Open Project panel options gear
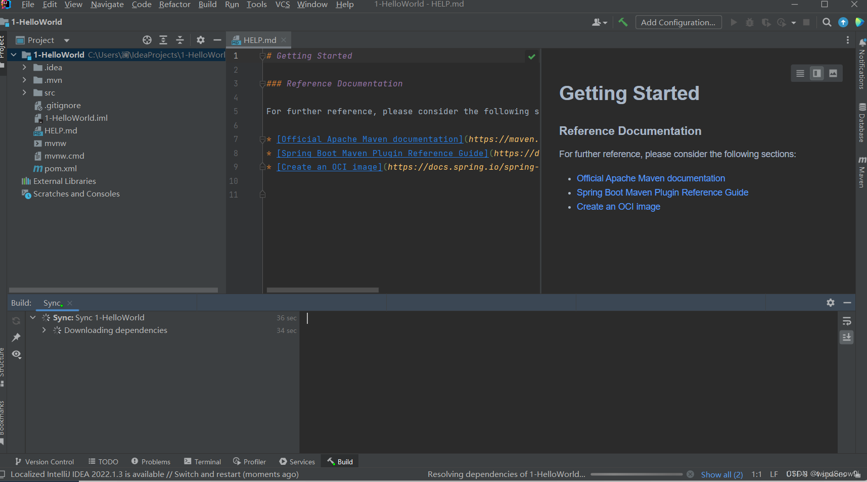Image resolution: width=867 pixels, height=482 pixels. pos(201,40)
